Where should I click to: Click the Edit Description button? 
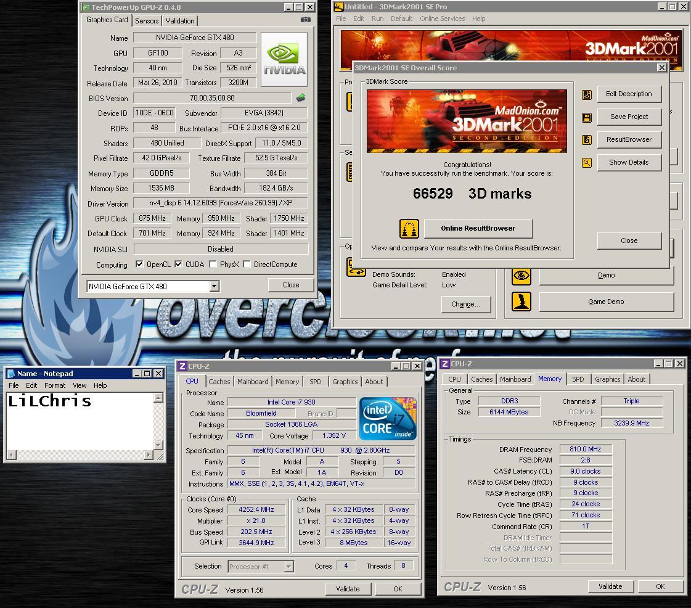[629, 94]
